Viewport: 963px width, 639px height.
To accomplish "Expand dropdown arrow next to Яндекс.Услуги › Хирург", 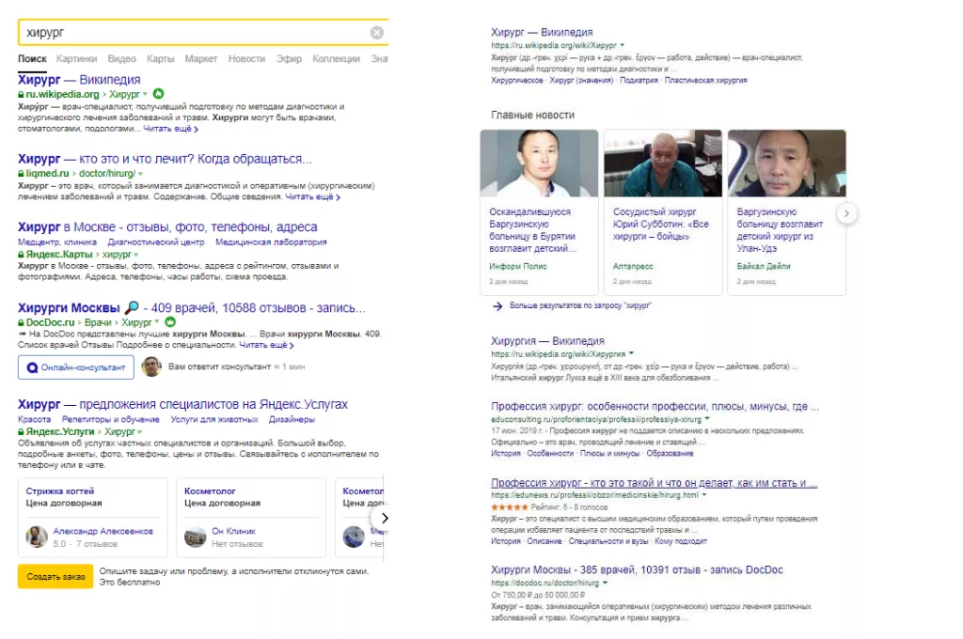I will (x=140, y=432).
